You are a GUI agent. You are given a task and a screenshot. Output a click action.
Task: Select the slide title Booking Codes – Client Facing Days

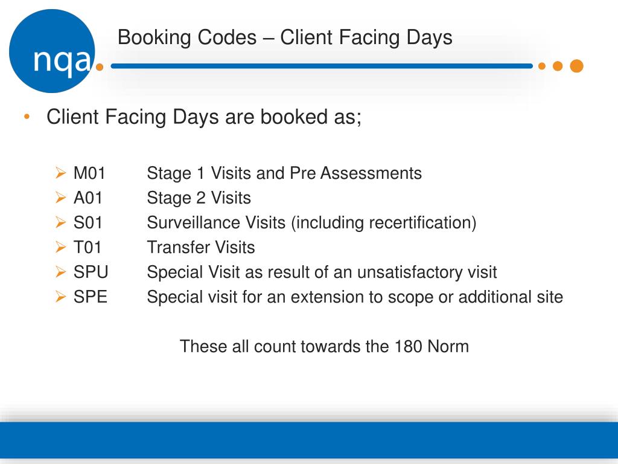(285, 37)
